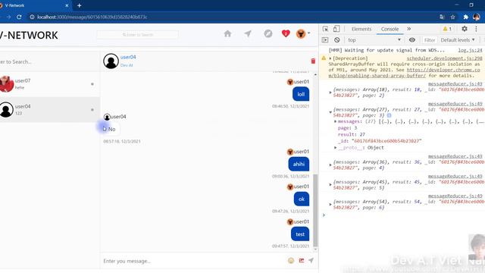Expand the page: 2 log object

[x=330, y=93]
